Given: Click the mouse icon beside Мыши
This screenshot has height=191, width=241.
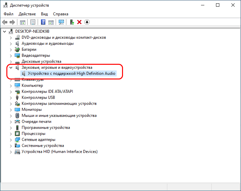Looking at the screenshot, I should (17, 116).
